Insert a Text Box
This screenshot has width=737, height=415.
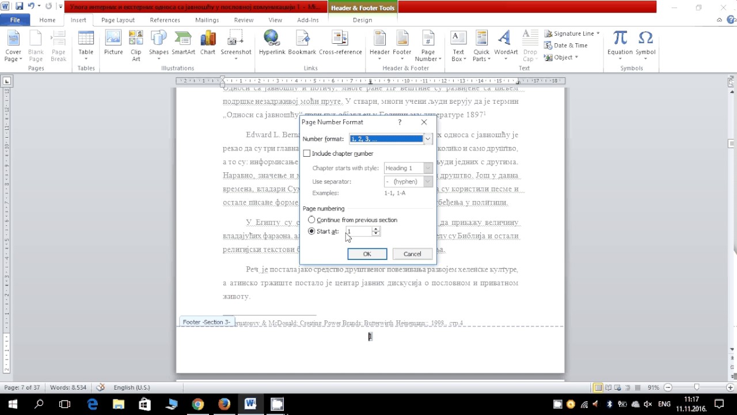pos(458,46)
